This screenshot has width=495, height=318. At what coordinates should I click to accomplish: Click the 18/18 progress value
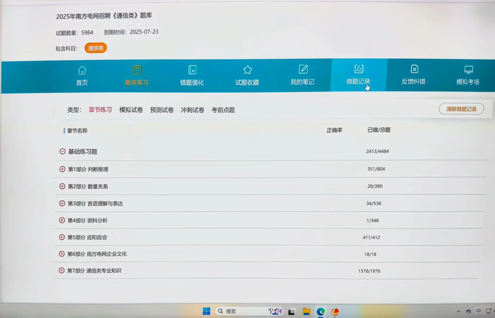pos(370,254)
